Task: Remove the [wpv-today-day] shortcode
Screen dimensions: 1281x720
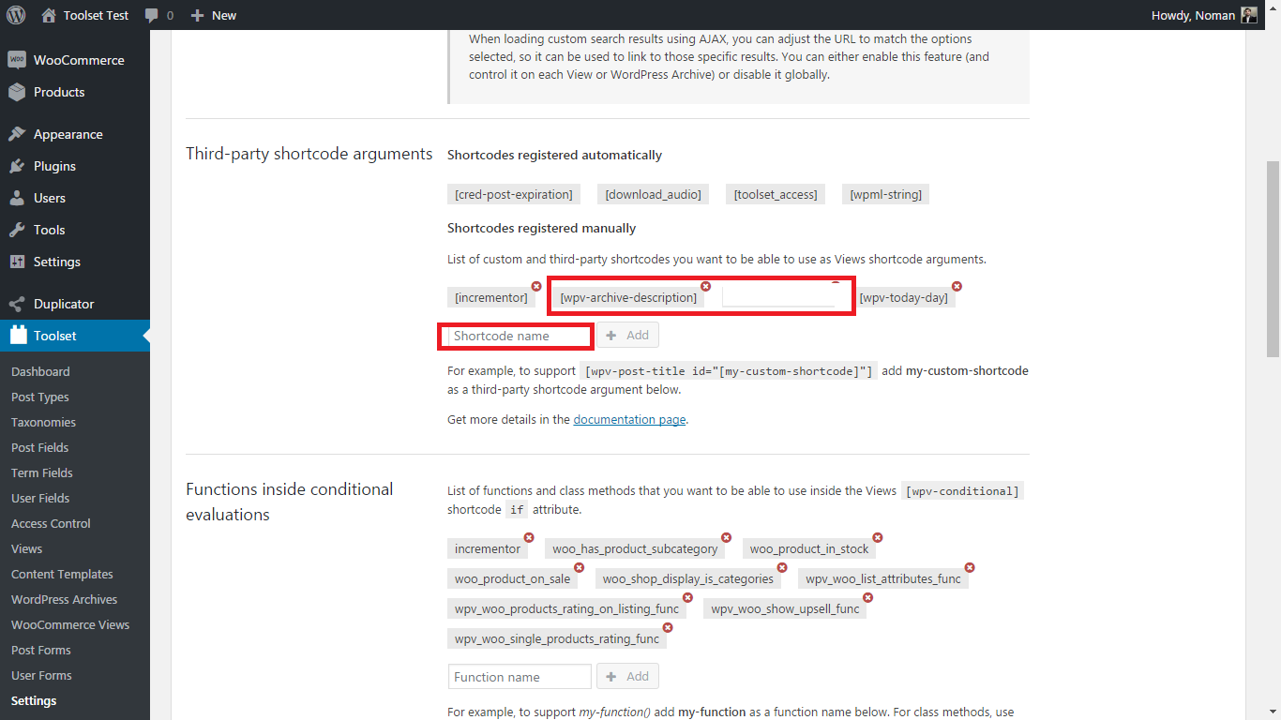Action: click(x=957, y=286)
